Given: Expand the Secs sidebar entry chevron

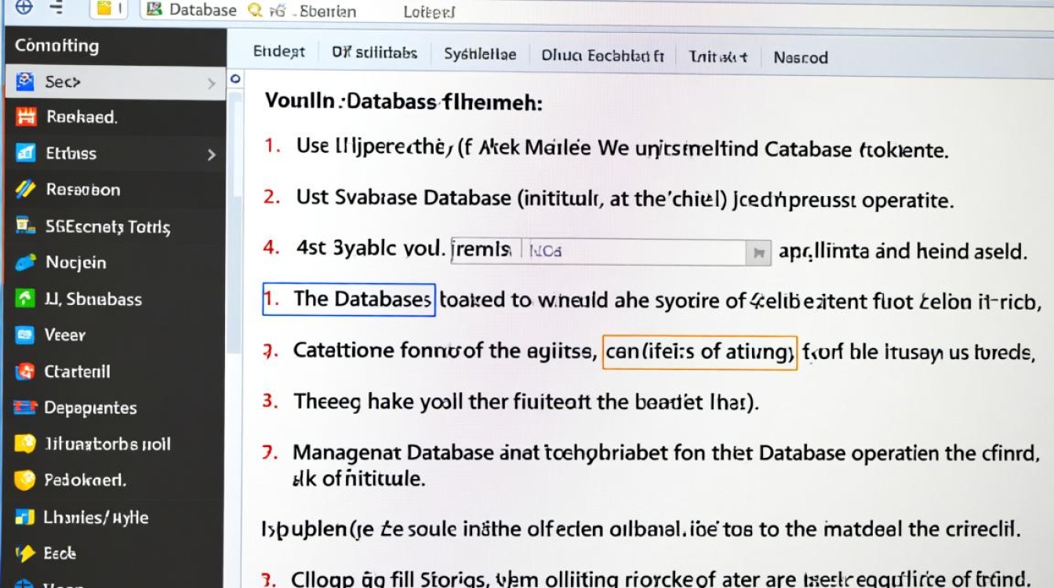Looking at the screenshot, I should (212, 82).
